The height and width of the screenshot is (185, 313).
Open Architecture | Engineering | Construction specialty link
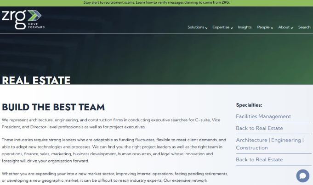point(270,144)
